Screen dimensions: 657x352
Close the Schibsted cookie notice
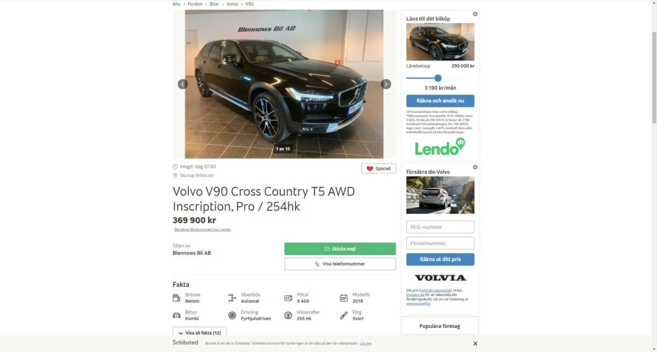point(475,343)
